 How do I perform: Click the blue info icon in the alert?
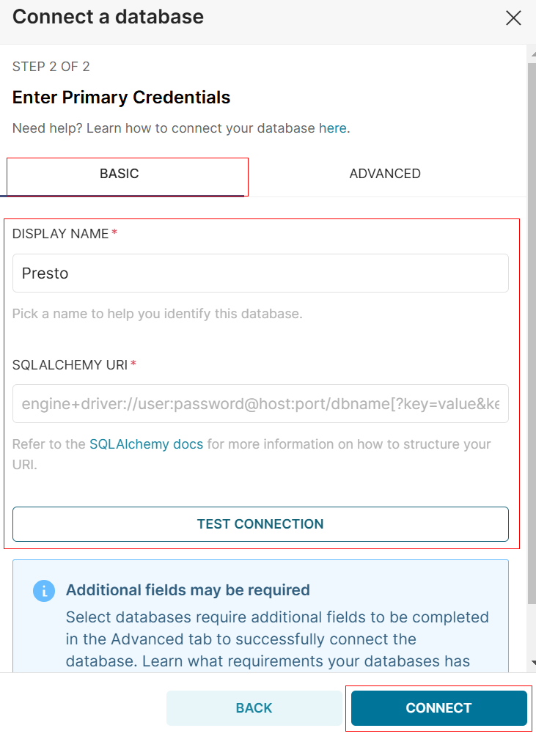click(44, 591)
